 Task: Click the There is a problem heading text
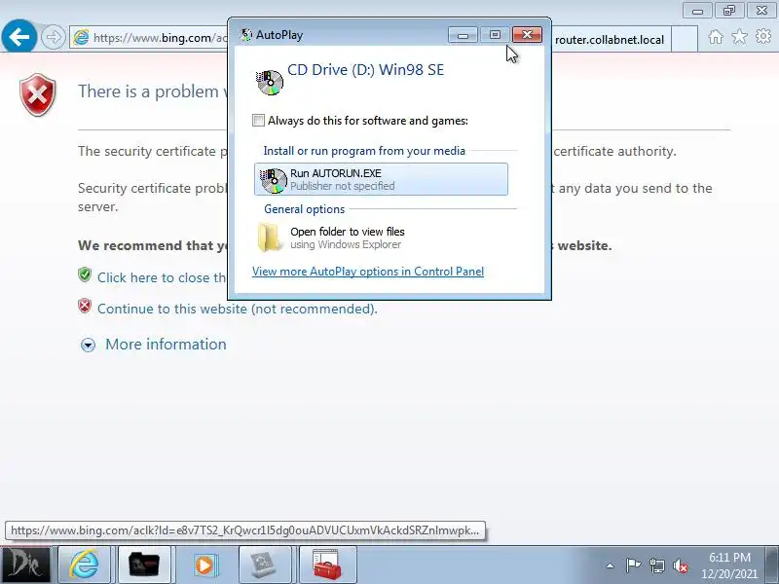152,91
